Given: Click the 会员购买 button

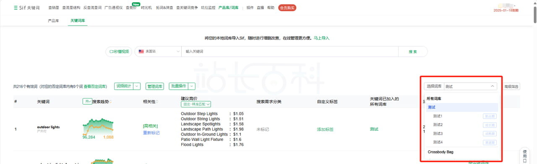Looking at the screenshot, I should pyautogui.click(x=287, y=8).
